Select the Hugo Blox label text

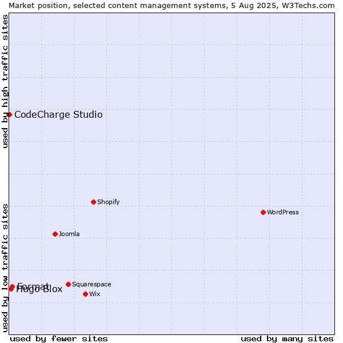click(x=39, y=289)
